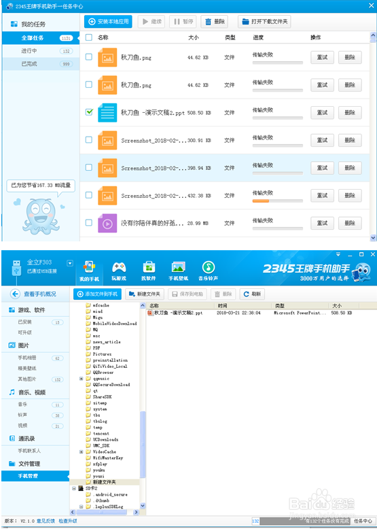This screenshot has width=377, height=529.
Task: Retry the 432.38 KB Screenshot transfer
Action: coord(322,195)
